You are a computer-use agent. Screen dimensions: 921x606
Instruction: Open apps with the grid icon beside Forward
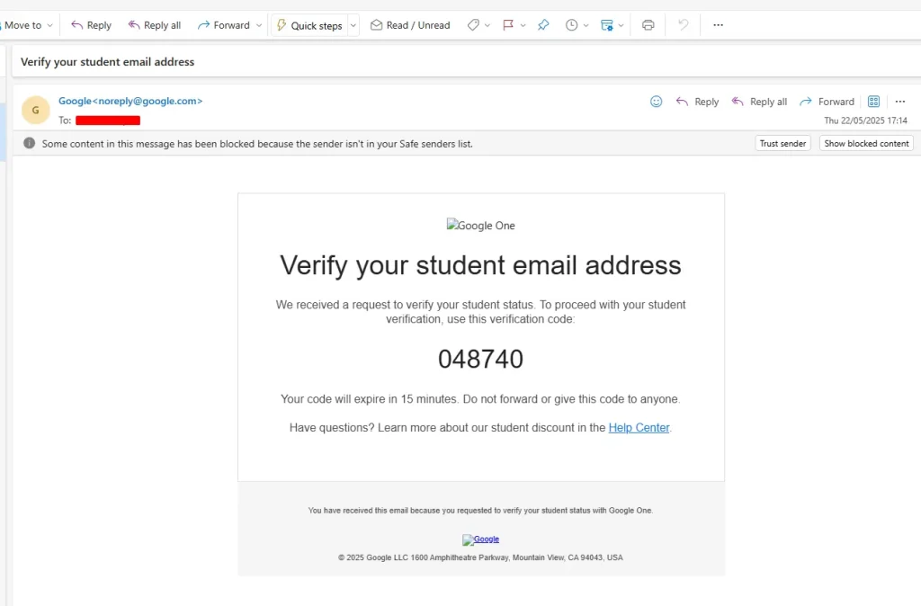coord(873,102)
